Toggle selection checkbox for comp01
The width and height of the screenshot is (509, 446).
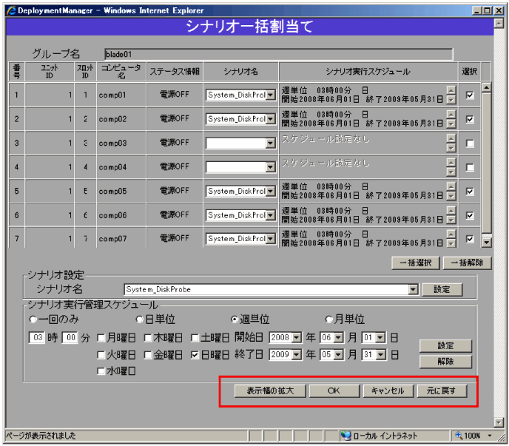(x=469, y=95)
